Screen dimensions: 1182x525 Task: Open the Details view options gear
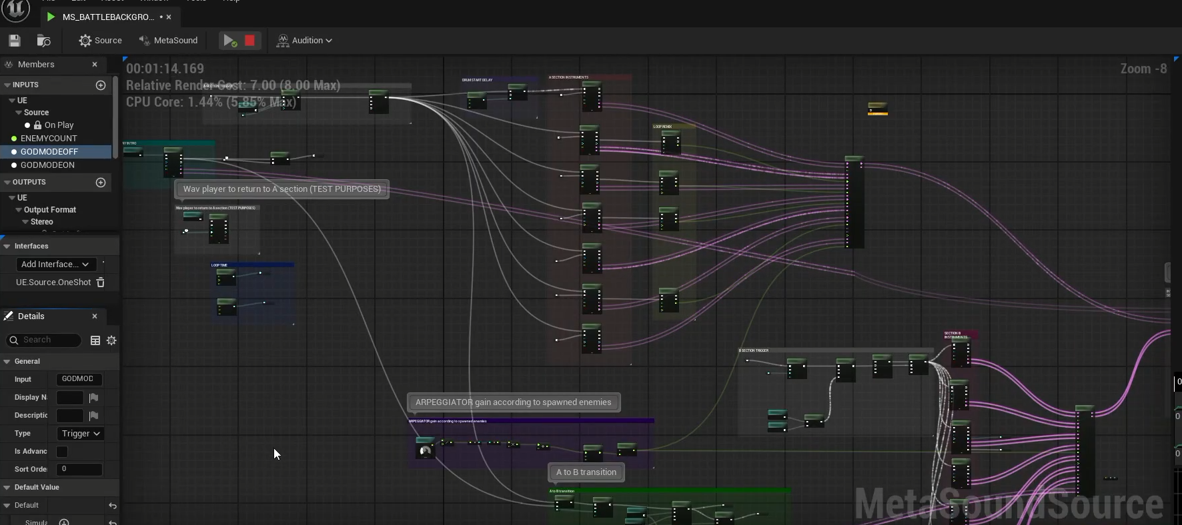[x=111, y=340]
